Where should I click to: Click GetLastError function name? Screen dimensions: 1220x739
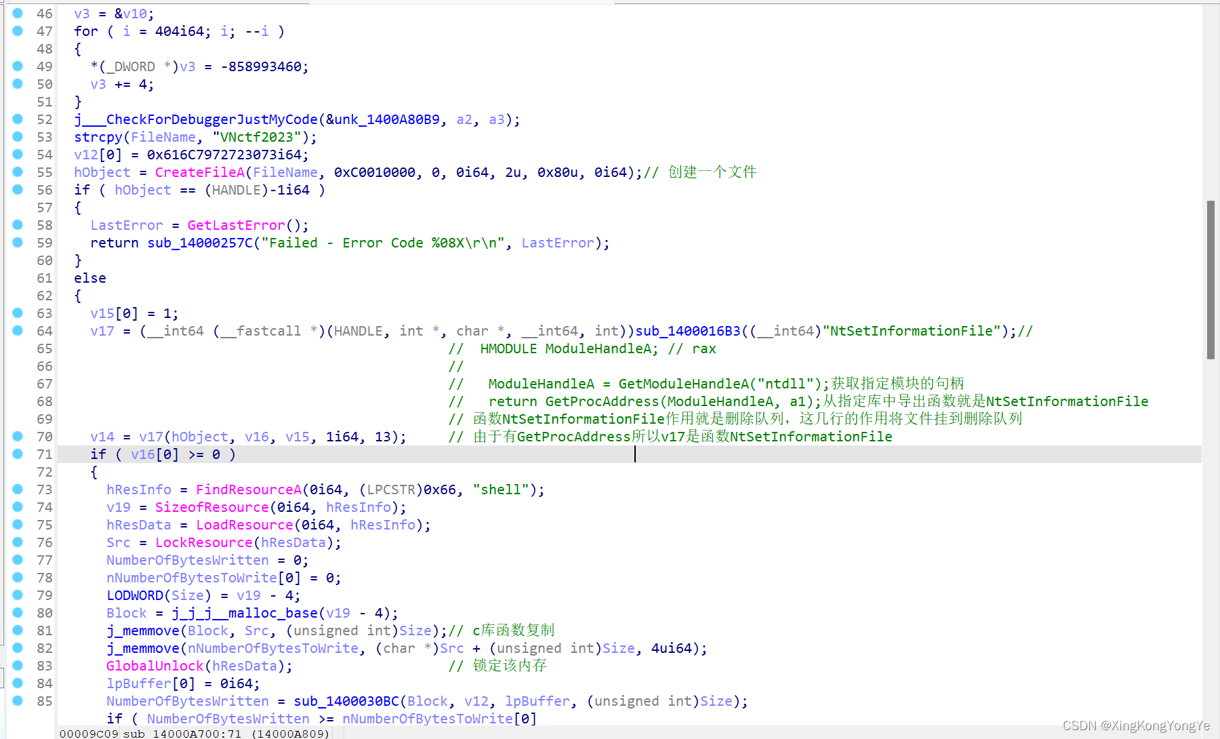[237, 225]
